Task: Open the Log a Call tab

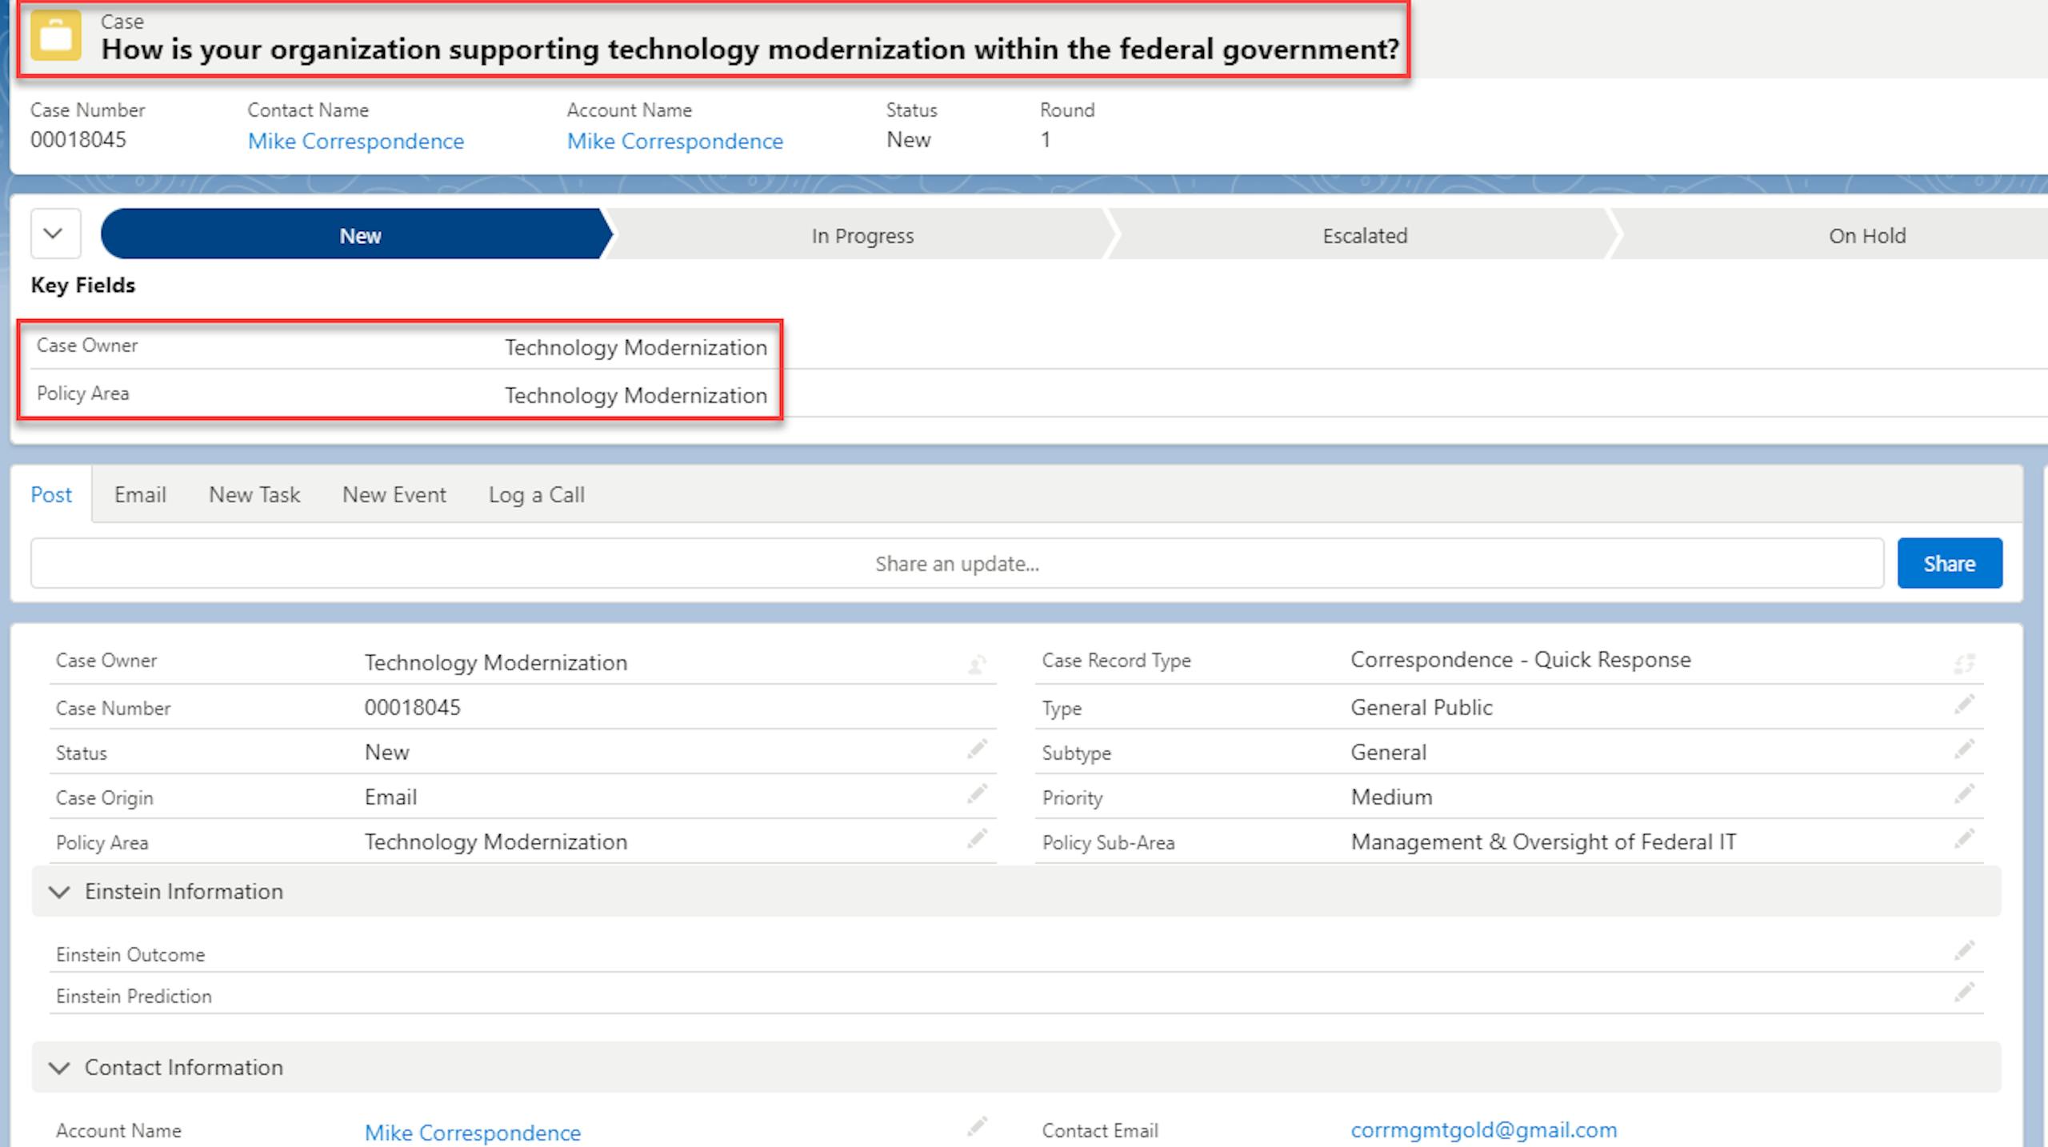Action: 536,495
